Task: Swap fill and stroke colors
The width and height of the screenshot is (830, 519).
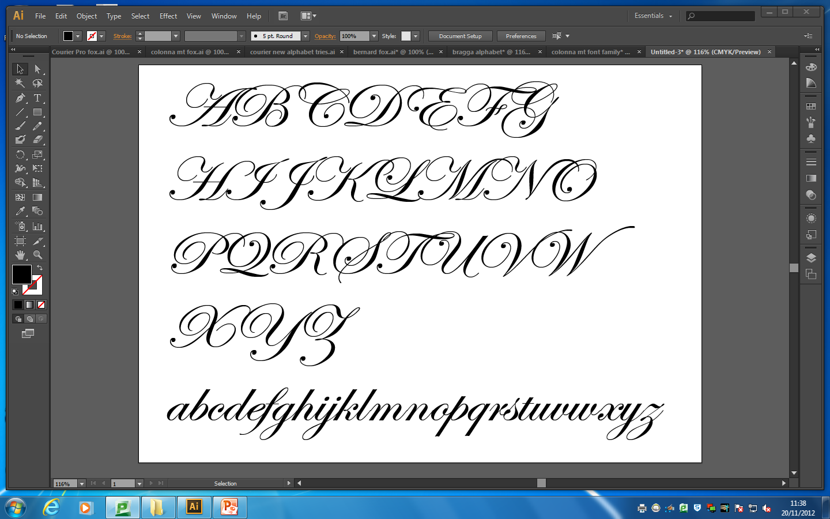Action: click(x=39, y=268)
